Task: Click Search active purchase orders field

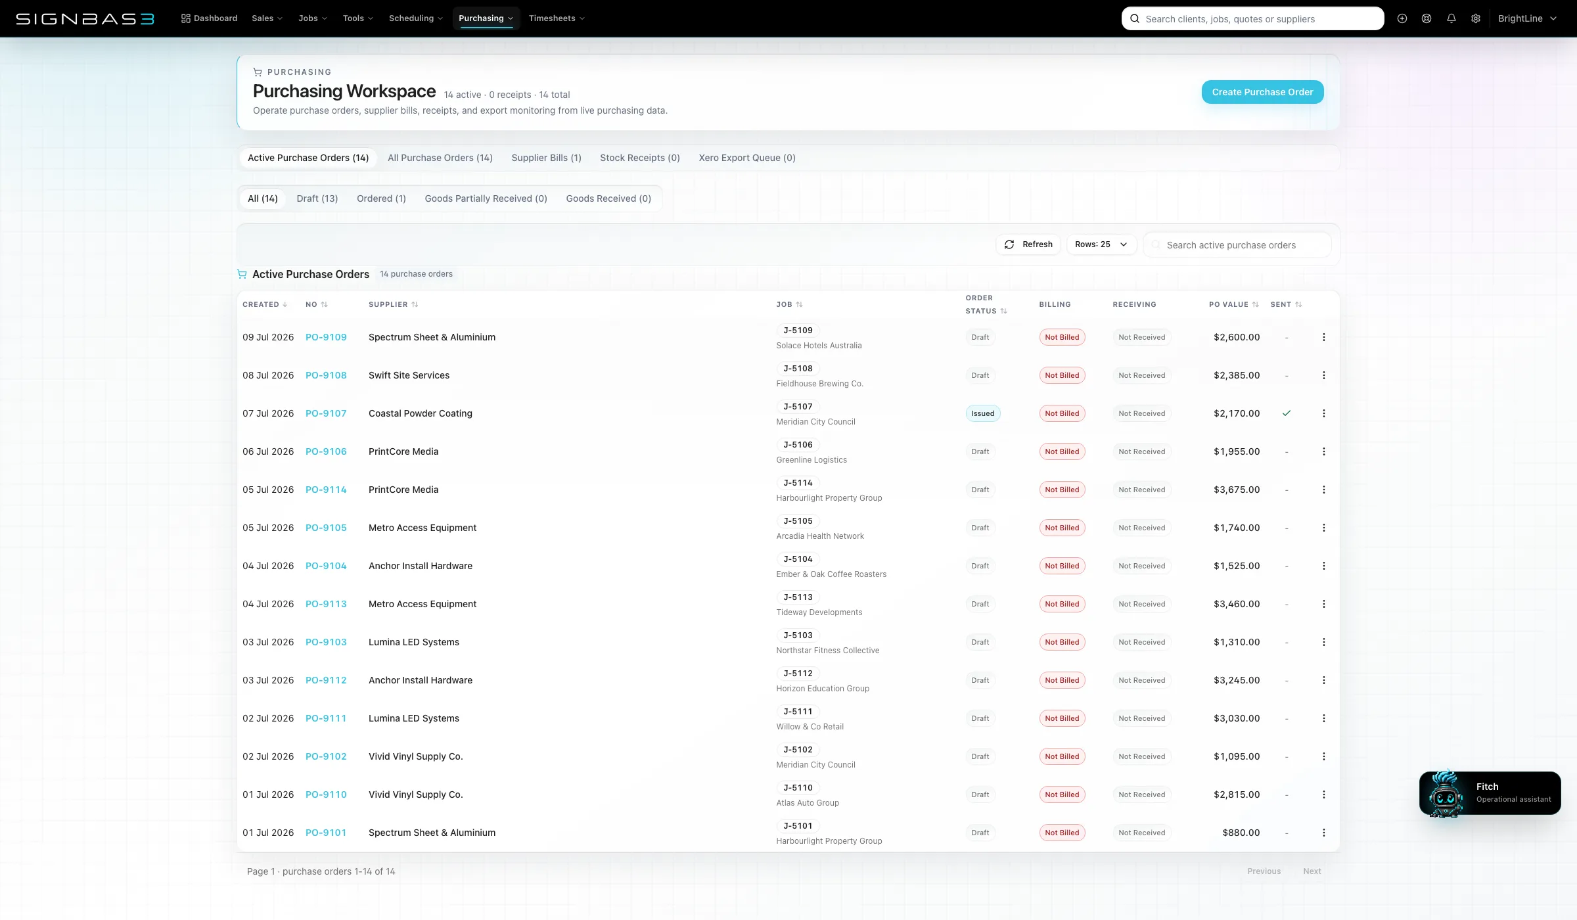Action: pyautogui.click(x=1238, y=244)
